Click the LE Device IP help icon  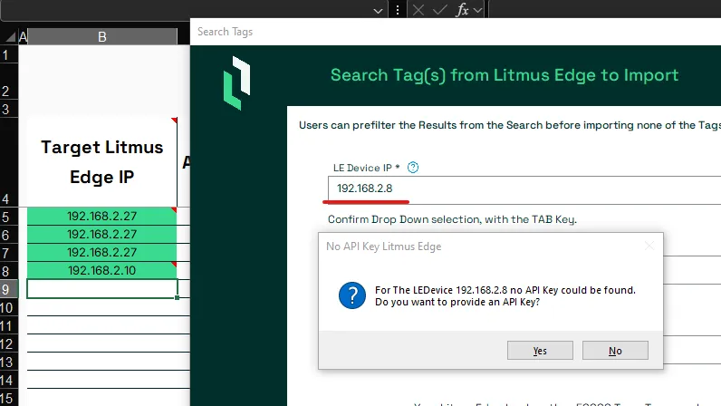413,168
